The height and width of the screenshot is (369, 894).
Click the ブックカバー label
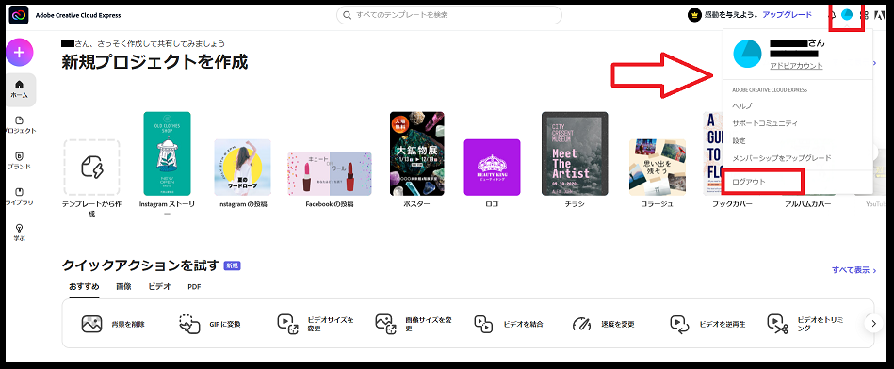732,204
